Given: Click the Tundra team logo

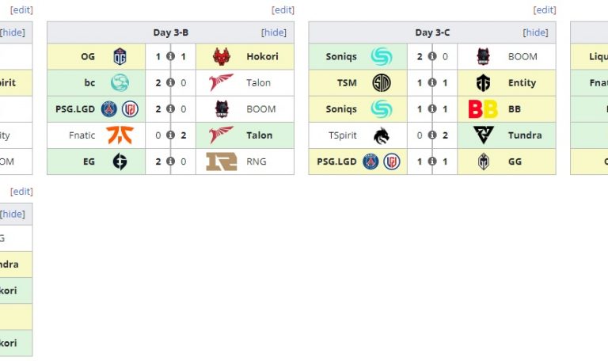Looking at the screenshot, I should (x=483, y=135).
